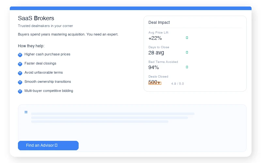Select the bullet icon for Avoid unfavorable terms
This screenshot has height=163, width=261.
click(20, 73)
